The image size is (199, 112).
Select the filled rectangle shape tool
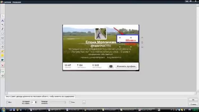tap(2, 38)
